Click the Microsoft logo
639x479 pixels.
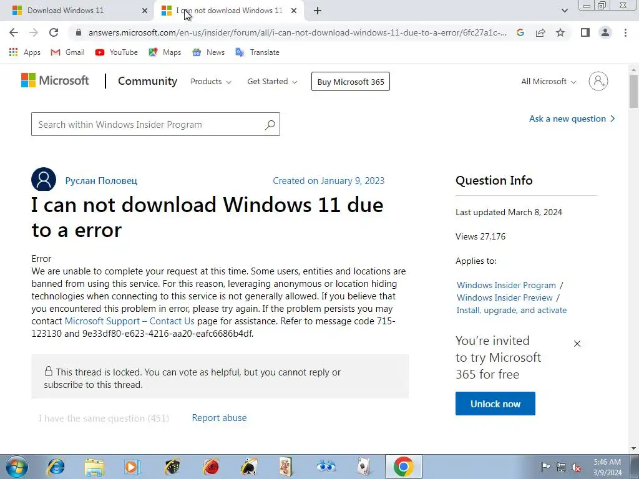[x=55, y=80]
